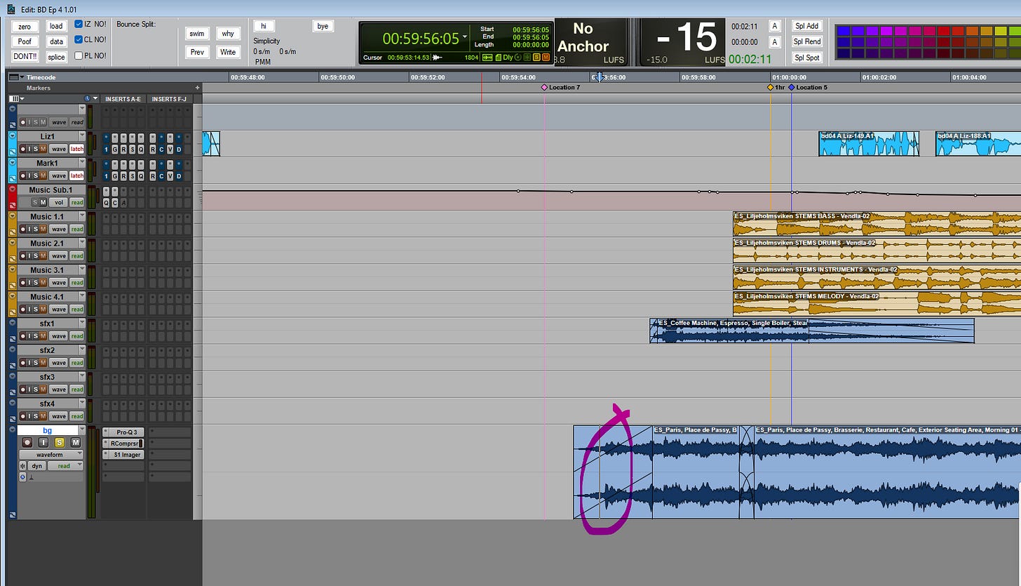Unmute the Liz1 track
Screen dimensions: 1021x586
point(43,149)
